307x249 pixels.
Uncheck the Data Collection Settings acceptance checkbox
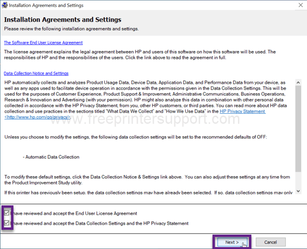(x=7, y=223)
